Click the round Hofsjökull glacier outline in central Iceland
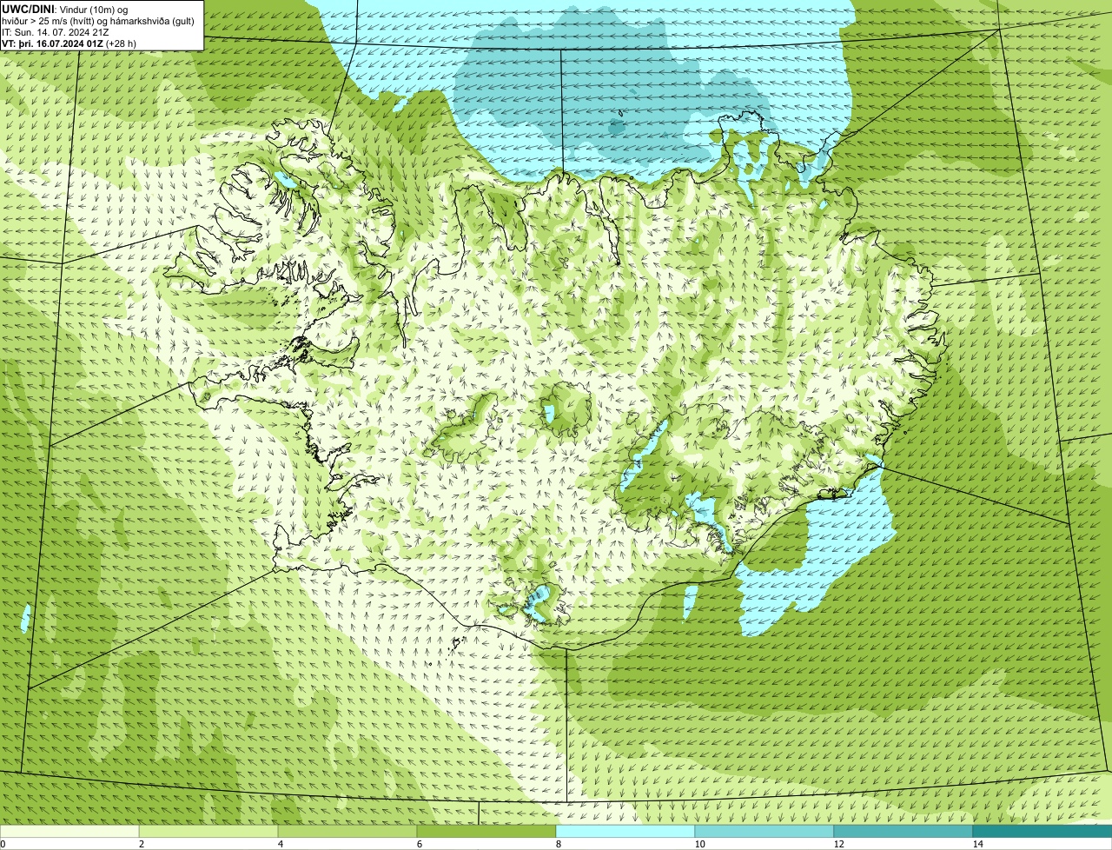Screen dimensions: 1112x850 click(x=566, y=408)
